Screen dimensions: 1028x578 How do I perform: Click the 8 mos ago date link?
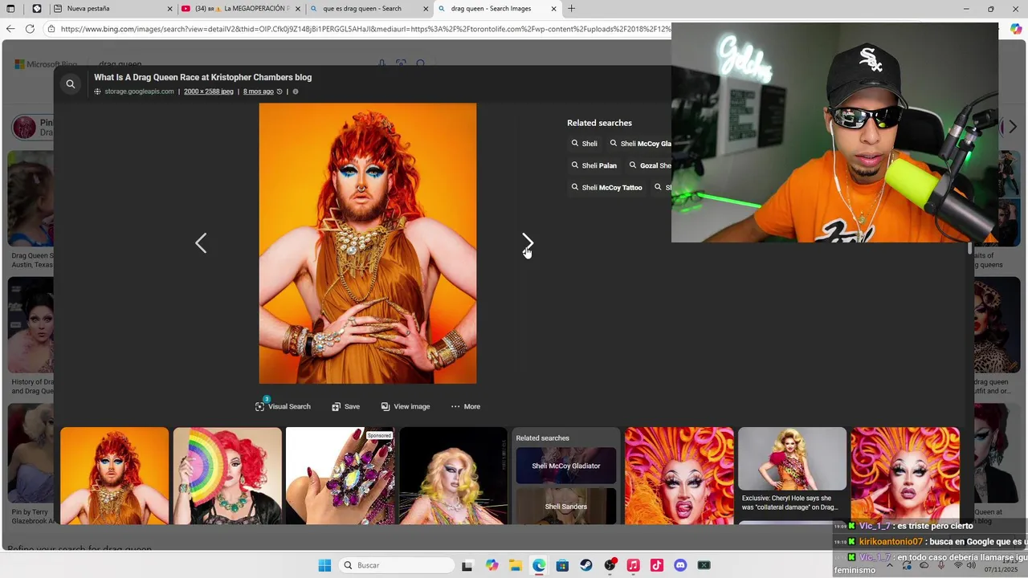[x=259, y=92]
